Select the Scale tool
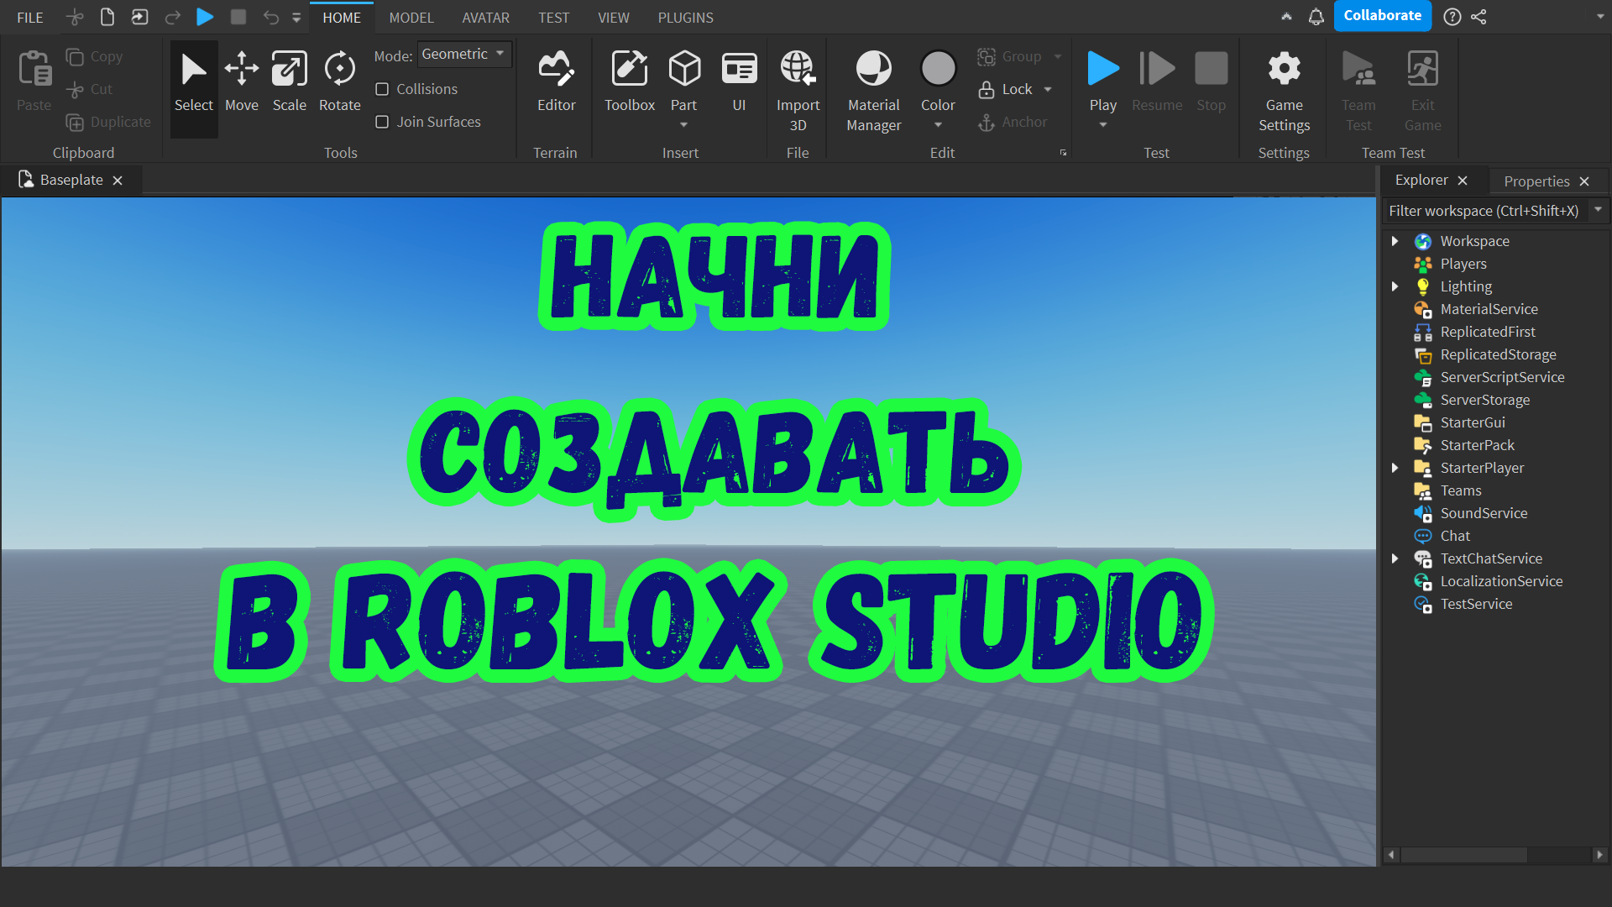 coord(289,80)
